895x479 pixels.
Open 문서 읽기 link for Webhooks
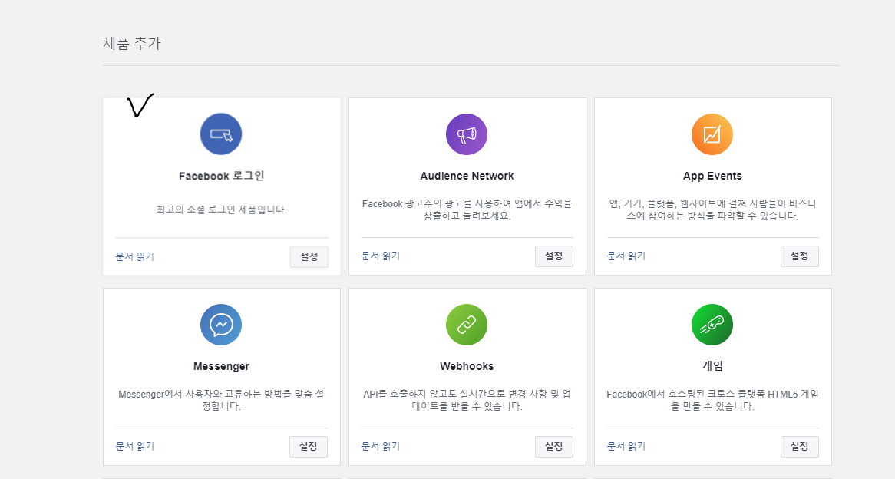pos(381,447)
